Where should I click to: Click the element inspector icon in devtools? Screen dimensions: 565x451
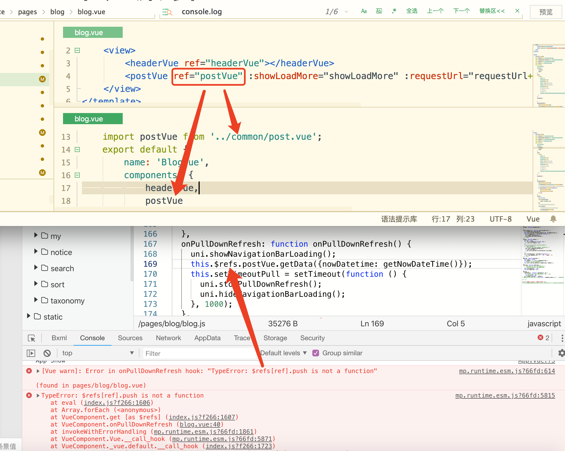pyautogui.click(x=32, y=338)
